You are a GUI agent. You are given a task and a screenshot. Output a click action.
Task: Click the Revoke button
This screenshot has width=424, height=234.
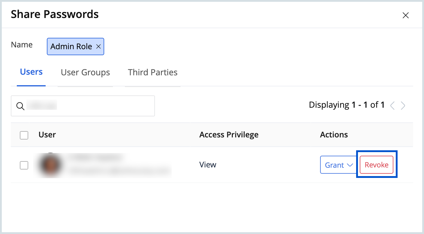click(x=376, y=165)
